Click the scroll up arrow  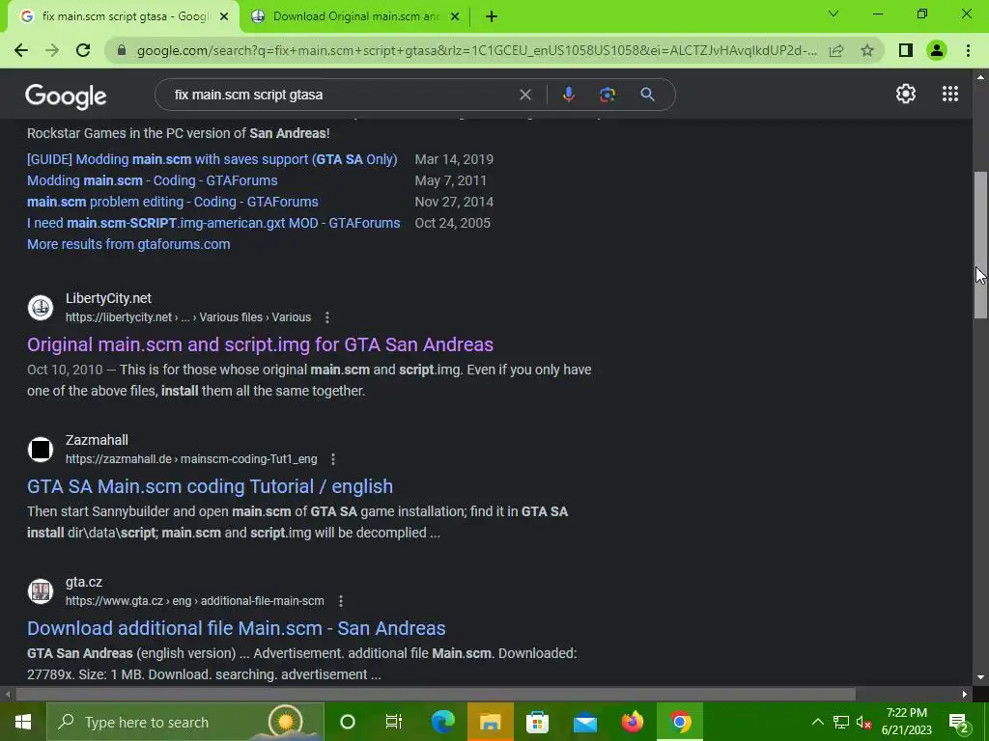(x=980, y=77)
